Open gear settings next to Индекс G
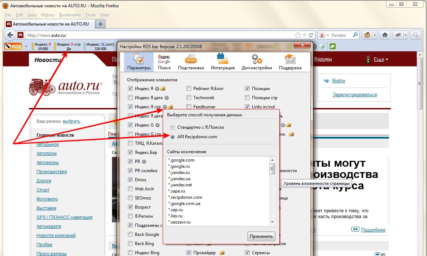Viewport: 427px width, 256px height. click(x=158, y=125)
